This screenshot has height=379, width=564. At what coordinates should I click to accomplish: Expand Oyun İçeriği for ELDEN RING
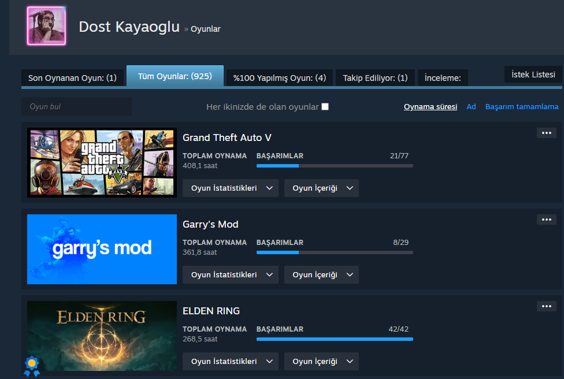321,362
